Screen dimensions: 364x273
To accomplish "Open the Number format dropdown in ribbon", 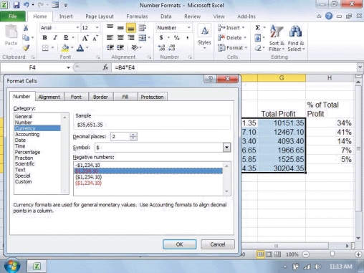I will tap(188, 28).
